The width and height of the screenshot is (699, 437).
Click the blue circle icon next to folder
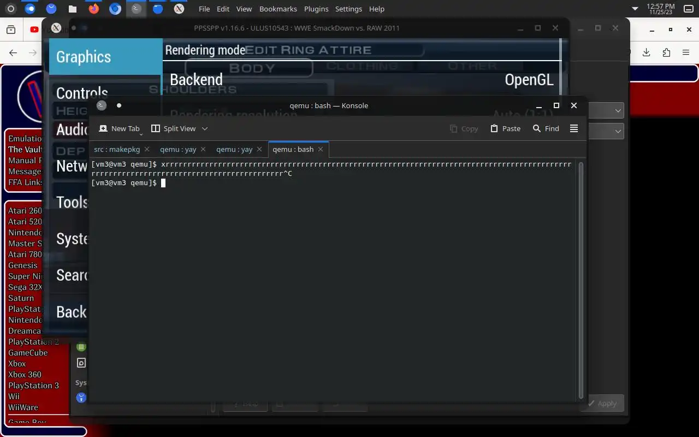[51, 9]
